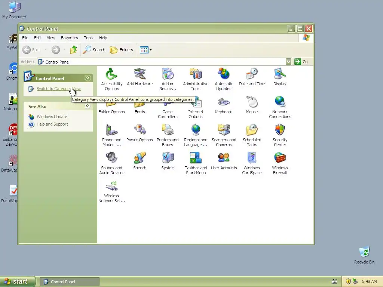Open Phone and Modem options

point(111,135)
